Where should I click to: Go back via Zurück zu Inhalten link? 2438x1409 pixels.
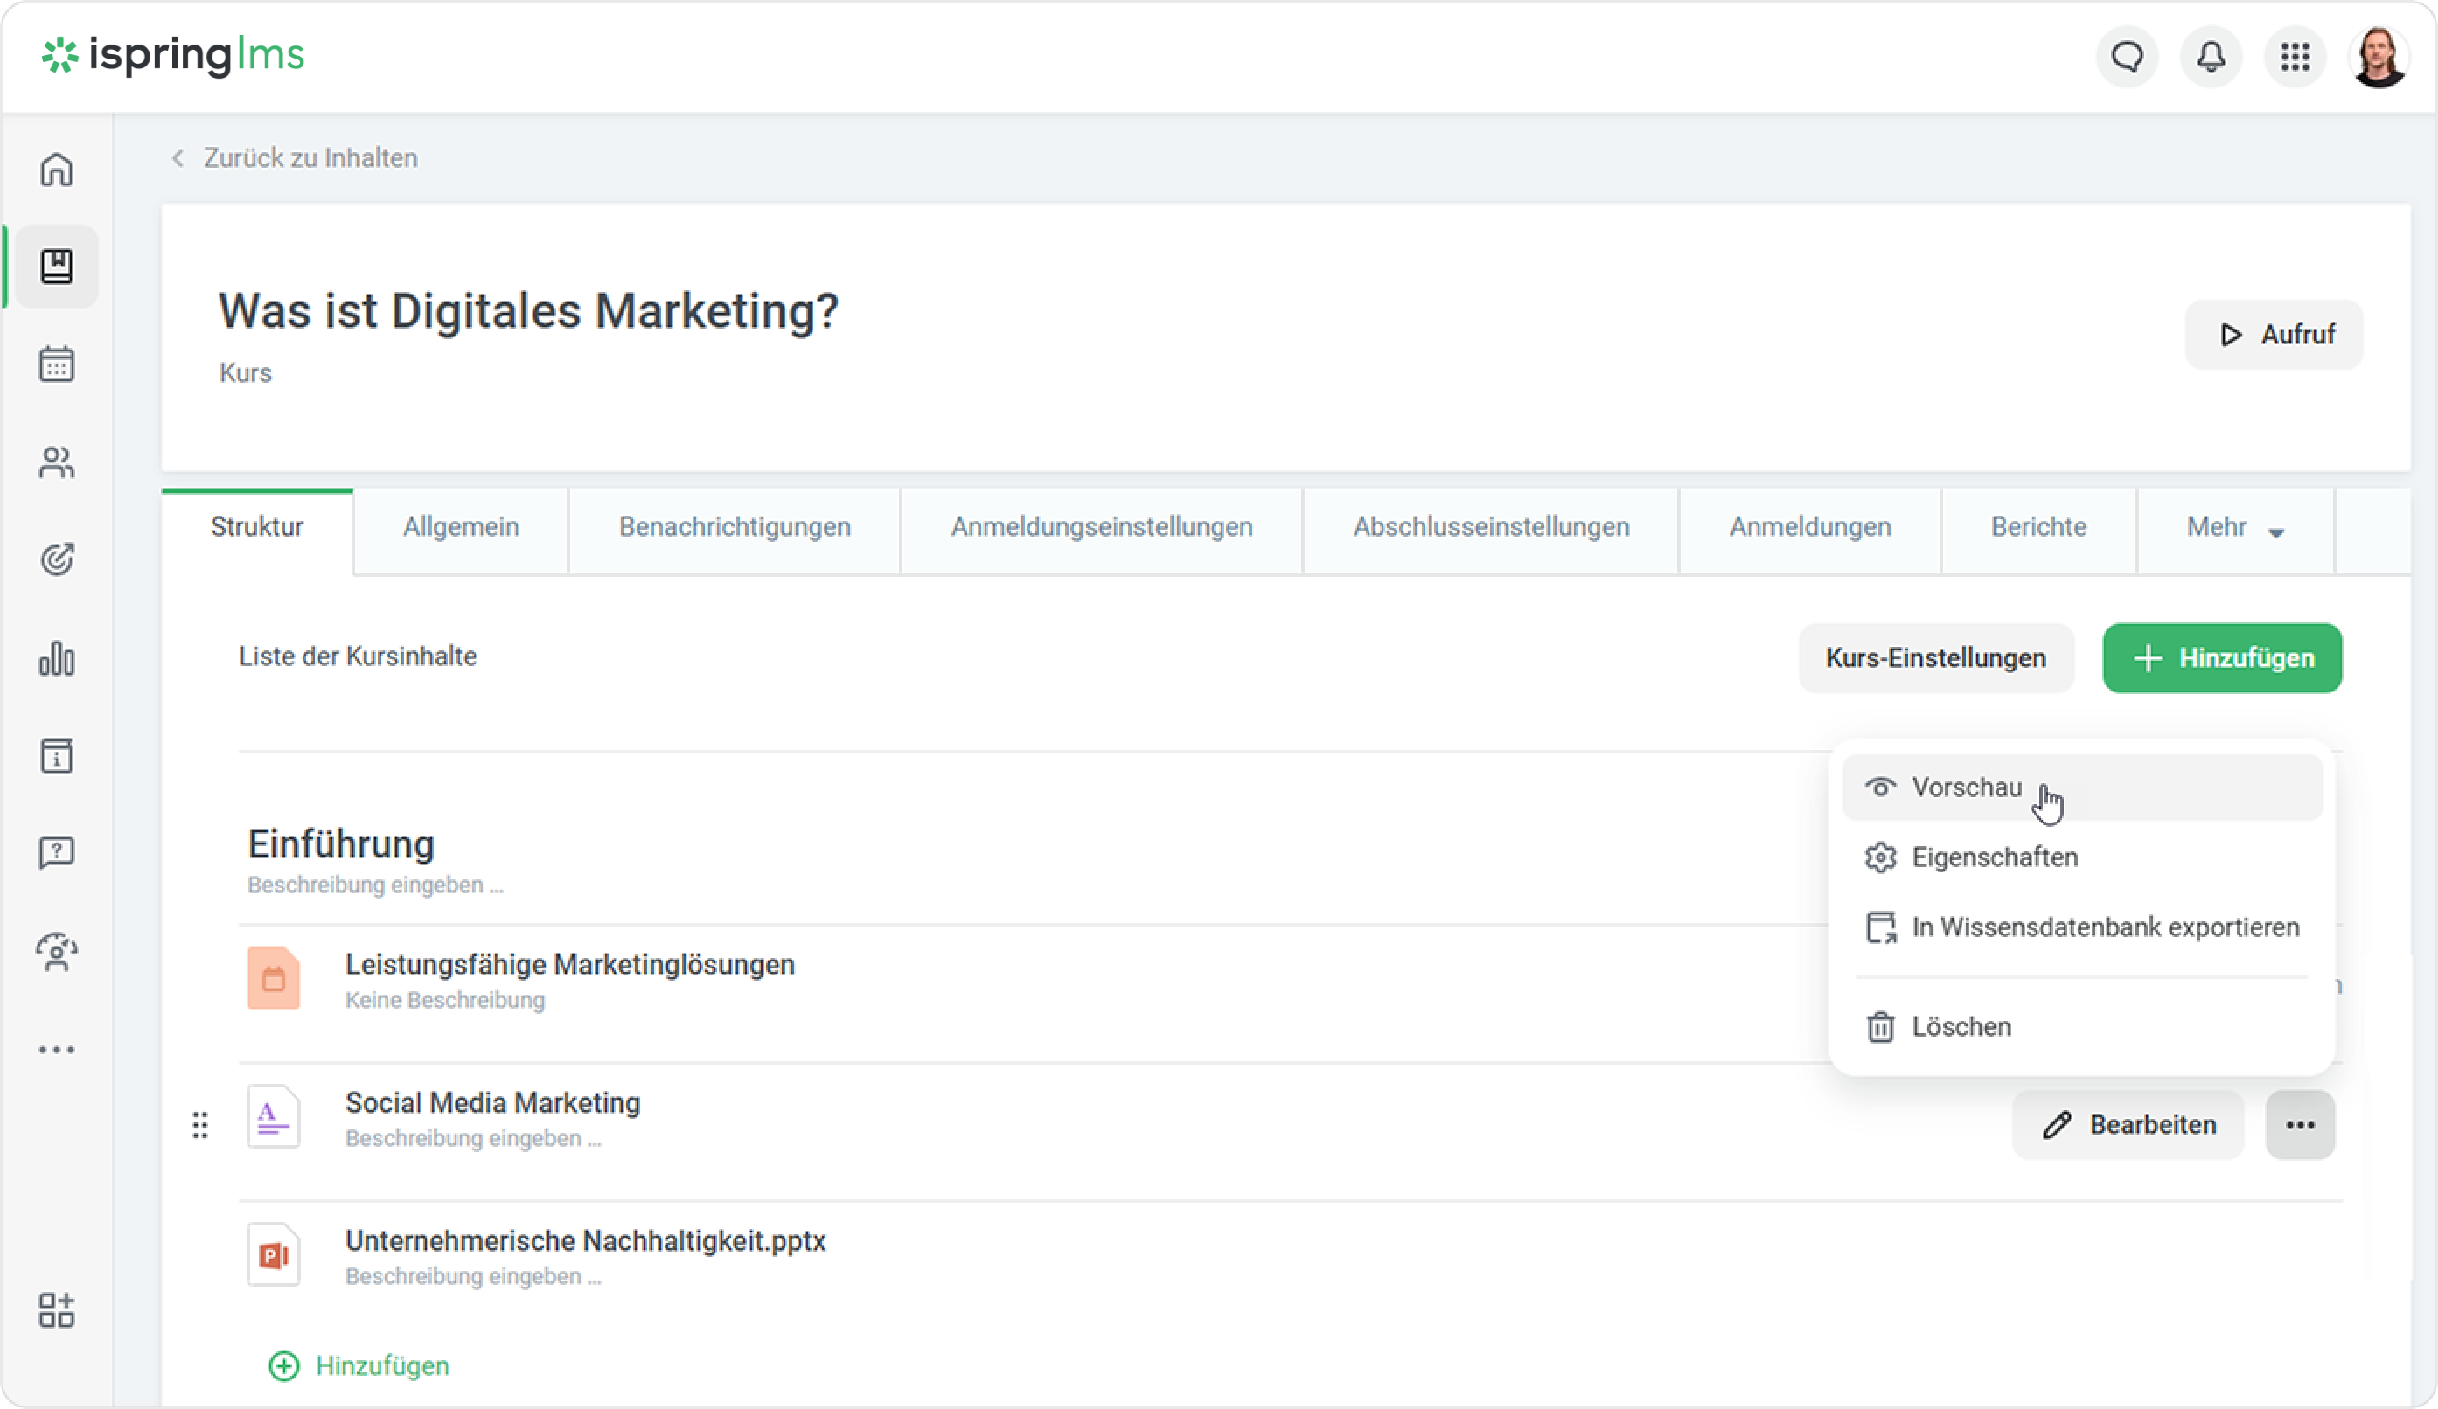tap(310, 157)
